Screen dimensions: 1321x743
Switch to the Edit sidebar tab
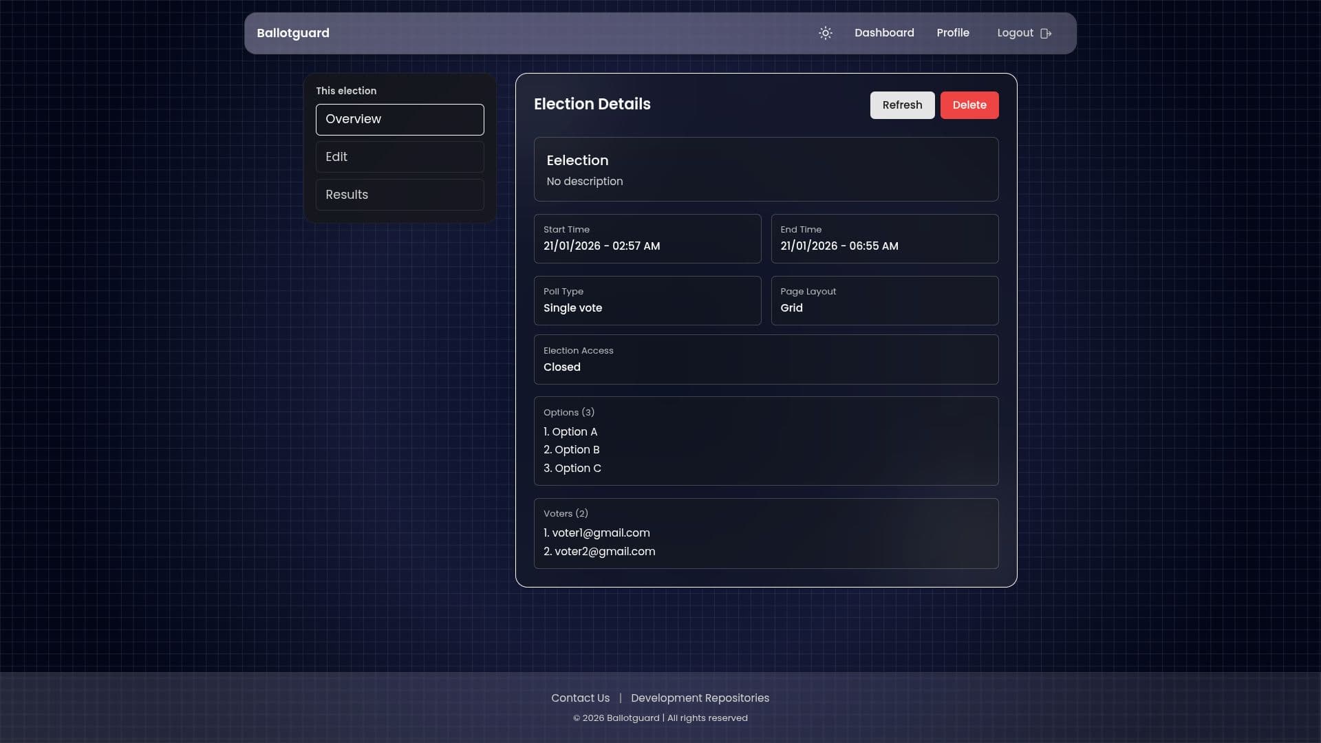(x=399, y=157)
